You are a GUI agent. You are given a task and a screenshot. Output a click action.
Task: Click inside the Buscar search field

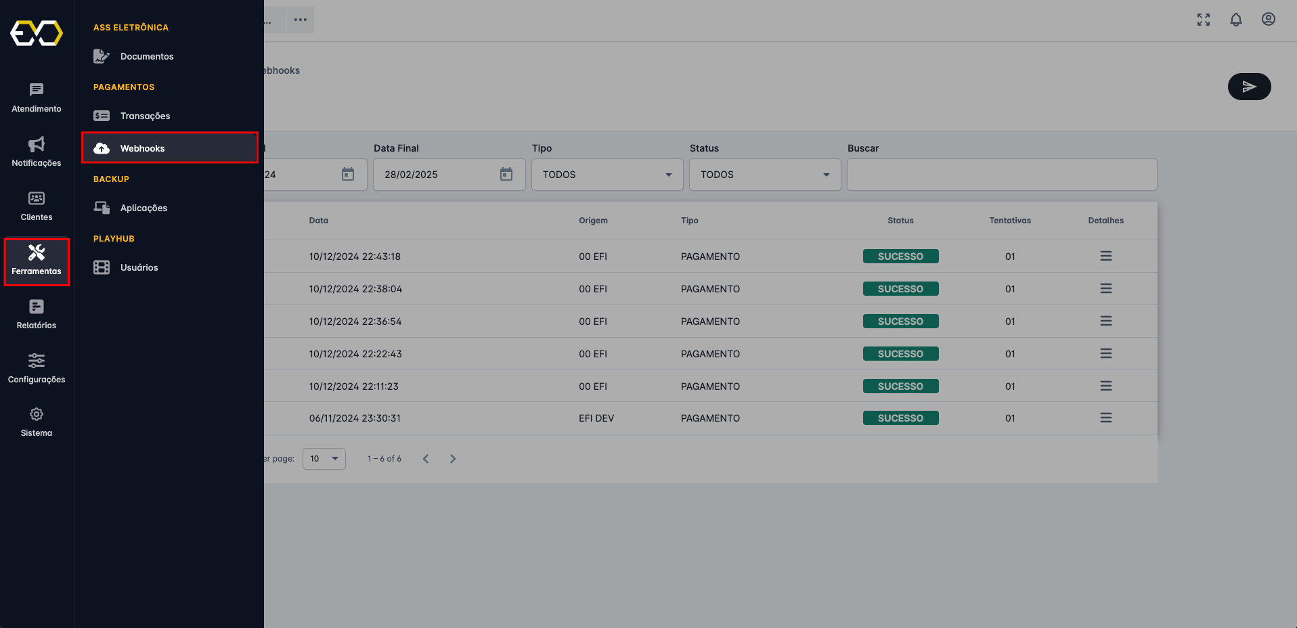point(1002,175)
